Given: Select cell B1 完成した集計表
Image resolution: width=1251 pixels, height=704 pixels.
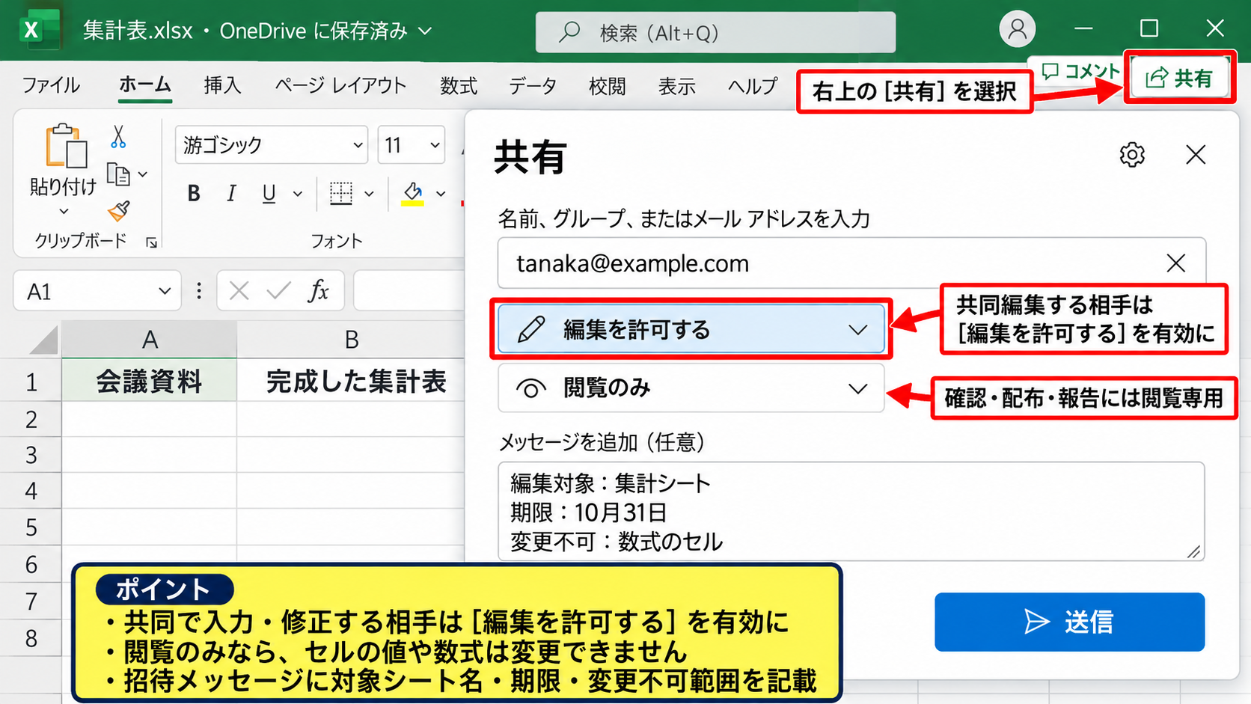Looking at the screenshot, I should pos(351,382).
